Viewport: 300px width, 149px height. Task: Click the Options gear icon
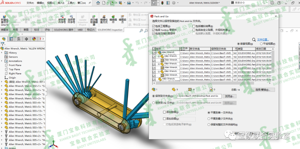click(x=174, y=3)
